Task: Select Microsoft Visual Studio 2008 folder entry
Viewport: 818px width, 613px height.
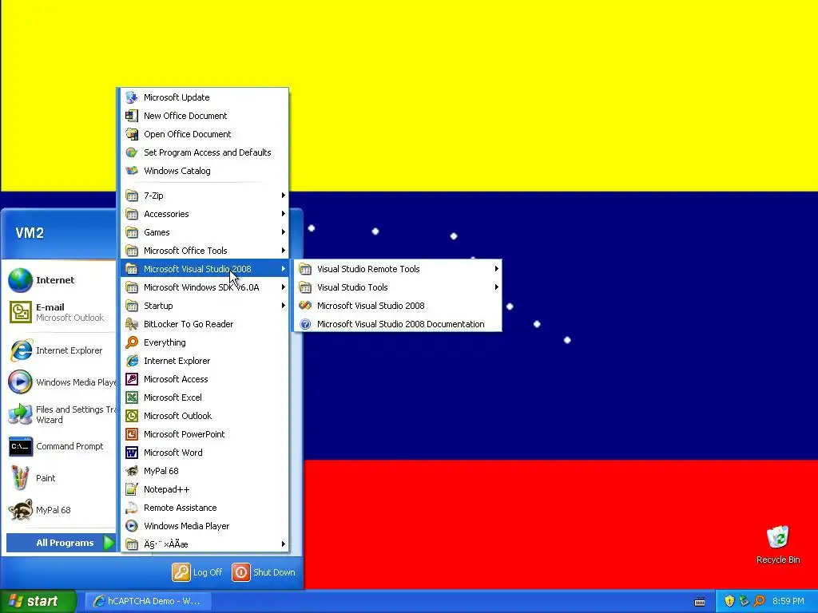Action: [204, 269]
